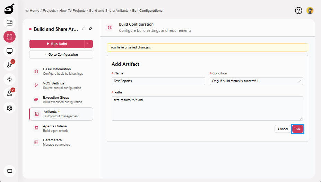This screenshot has width=321, height=182.
Task: Go to Build and Share Artifacts breadcrumb
Action: [109, 11]
